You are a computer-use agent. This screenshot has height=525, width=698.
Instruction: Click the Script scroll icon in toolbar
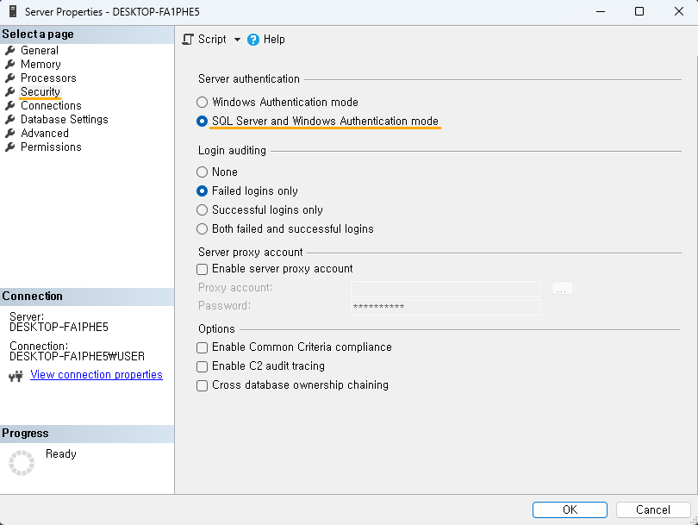coord(188,40)
